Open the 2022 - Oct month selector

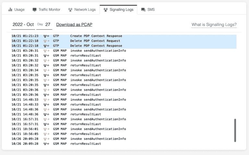click(23, 25)
